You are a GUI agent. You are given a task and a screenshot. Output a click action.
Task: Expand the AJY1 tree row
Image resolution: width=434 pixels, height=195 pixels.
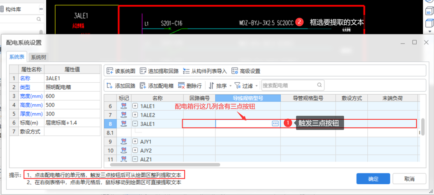tap(135, 142)
